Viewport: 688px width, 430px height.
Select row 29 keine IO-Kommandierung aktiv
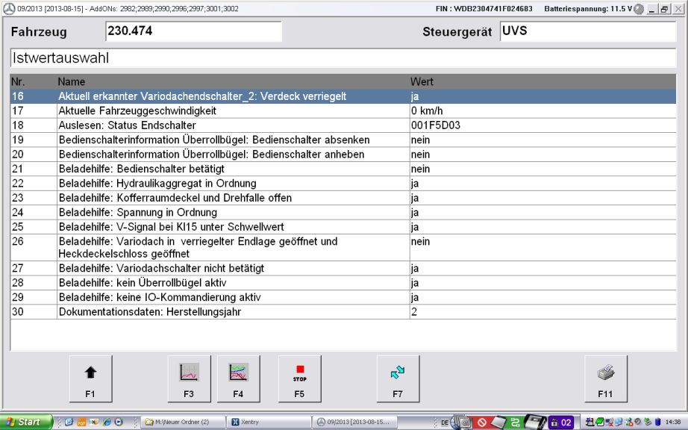coord(343,297)
